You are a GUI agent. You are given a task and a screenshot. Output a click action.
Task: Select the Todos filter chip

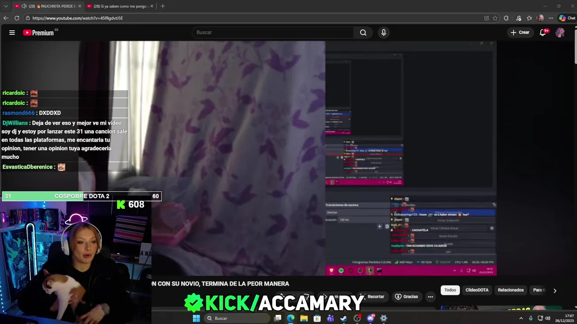(x=450, y=290)
